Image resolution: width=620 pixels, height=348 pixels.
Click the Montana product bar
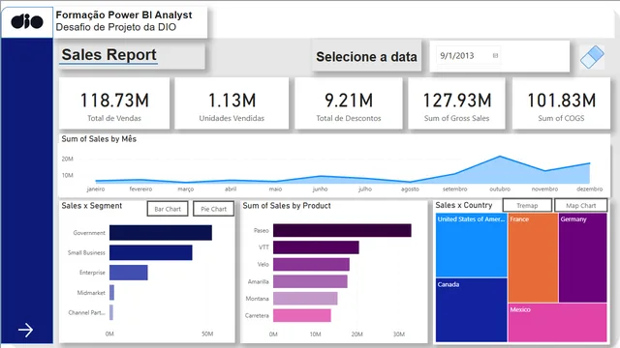[305, 299]
